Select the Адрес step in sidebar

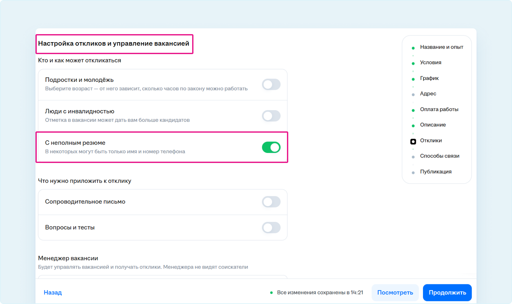(x=428, y=94)
